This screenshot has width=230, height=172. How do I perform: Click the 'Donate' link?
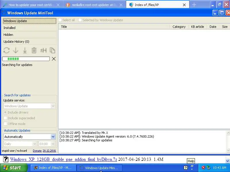coord(37,151)
